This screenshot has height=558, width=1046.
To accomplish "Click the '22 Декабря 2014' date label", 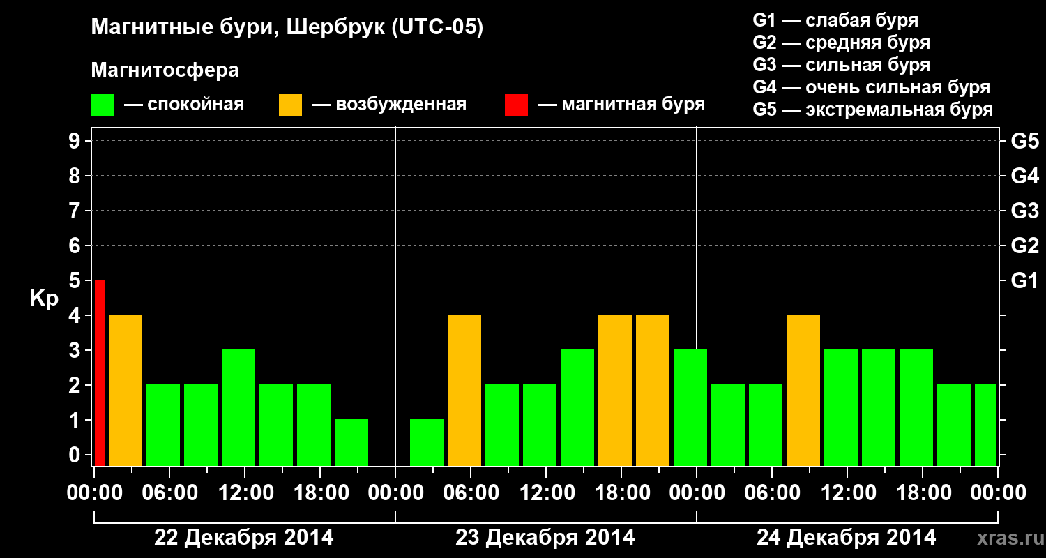I will pos(244,538).
